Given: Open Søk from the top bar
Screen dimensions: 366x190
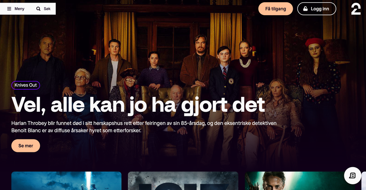Looking at the screenshot, I should pyautogui.click(x=47, y=9).
